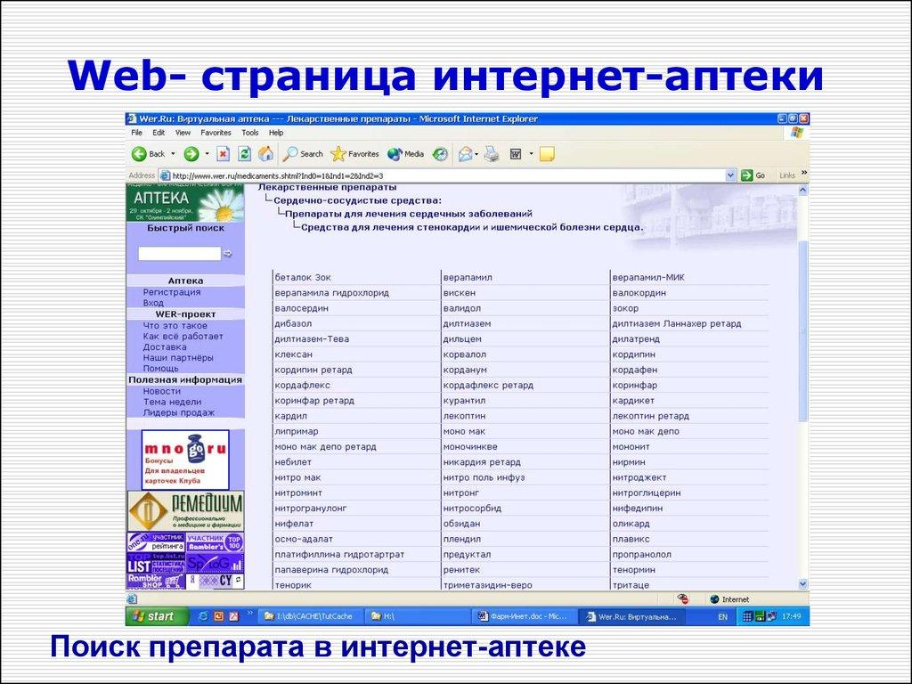The width and height of the screenshot is (912, 684).
Task: Click the Forward navigation icon
Action: [x=191, y=154]
